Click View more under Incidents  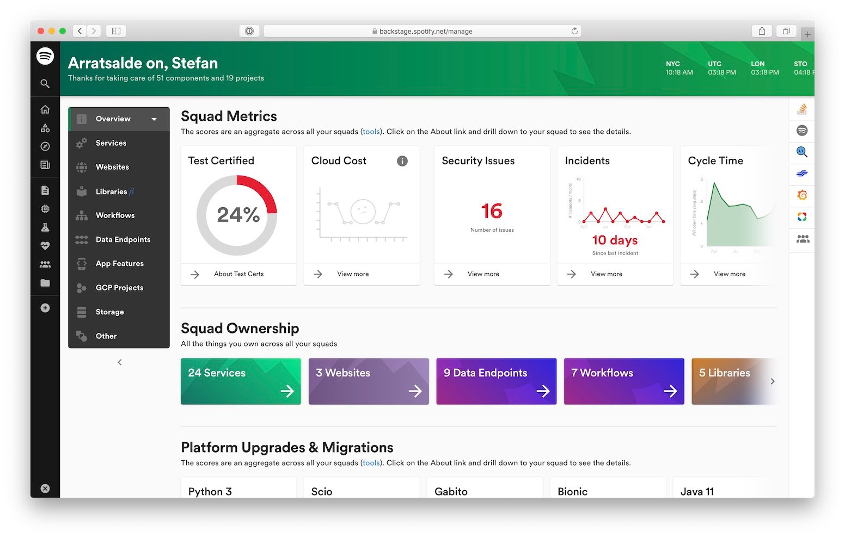607,274
